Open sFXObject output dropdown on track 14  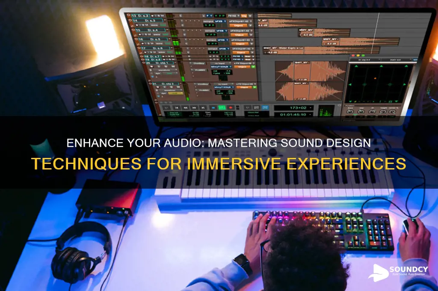240,21
